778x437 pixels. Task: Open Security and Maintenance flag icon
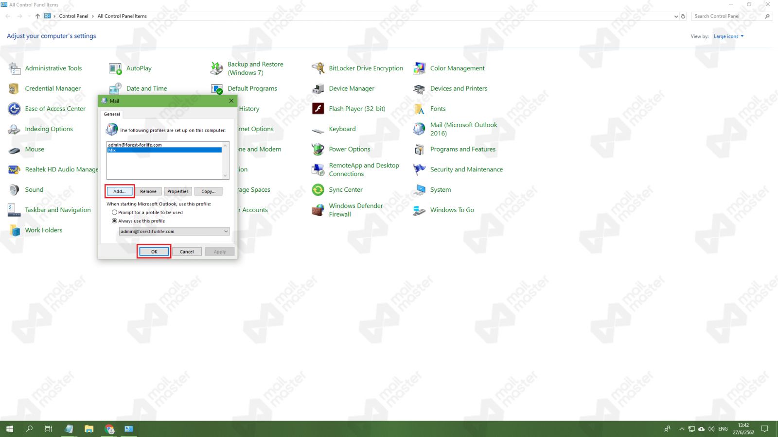[x=419, y=169]
